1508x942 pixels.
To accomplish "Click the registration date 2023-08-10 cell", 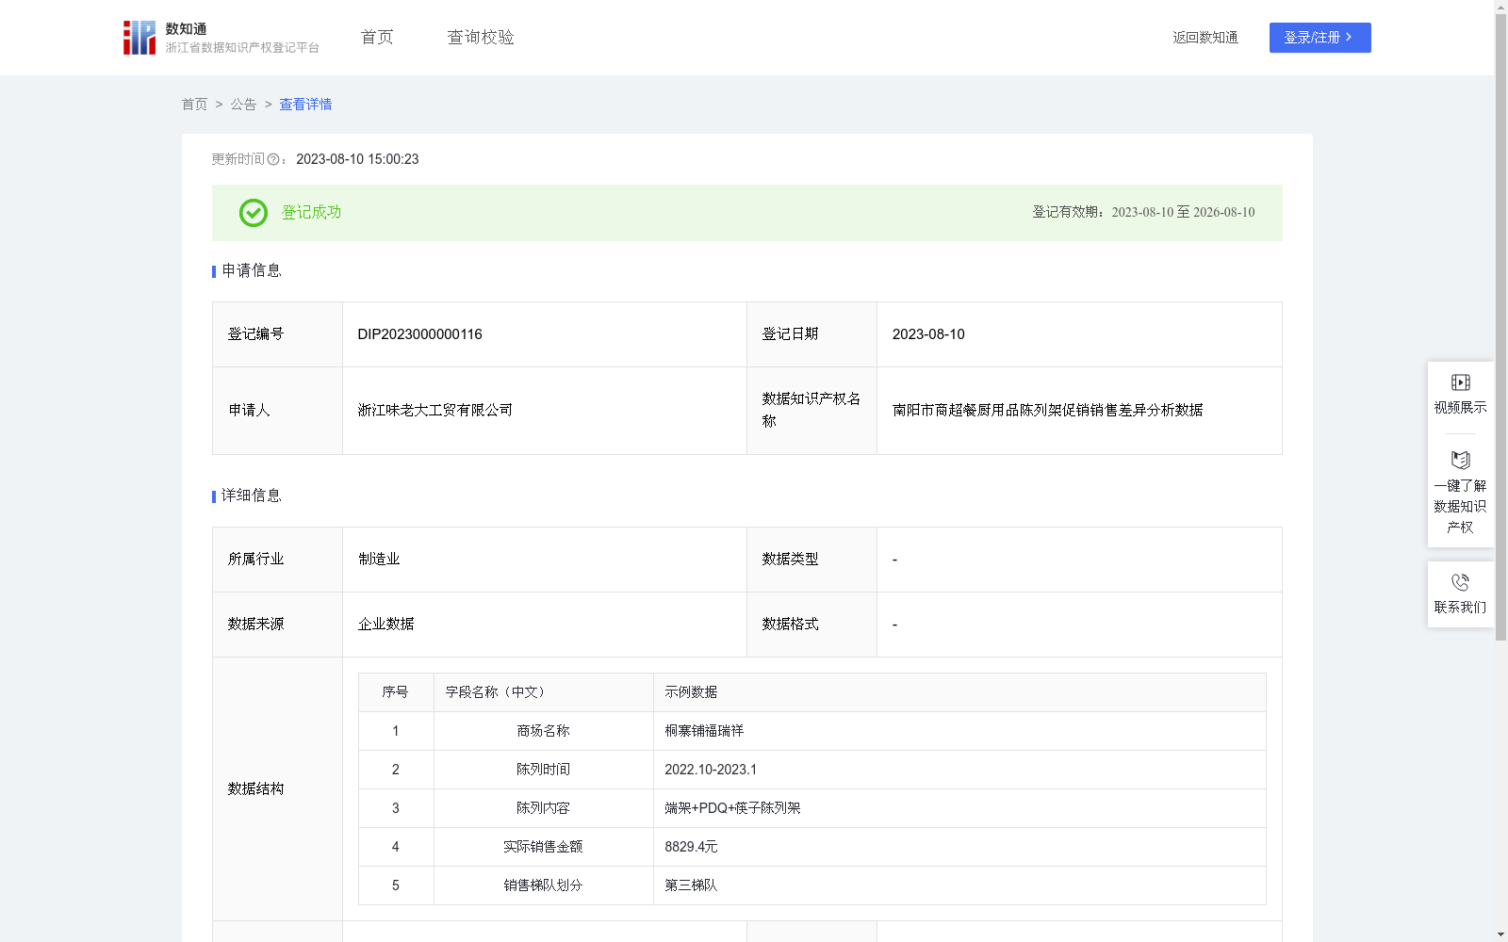I will 1079,334.
